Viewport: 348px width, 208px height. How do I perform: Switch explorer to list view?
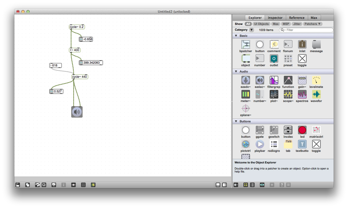pos(252,185)
